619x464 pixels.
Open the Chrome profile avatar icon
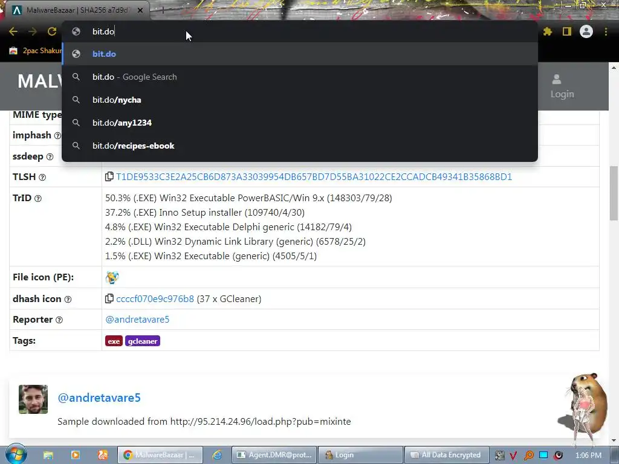click(586, 31)
